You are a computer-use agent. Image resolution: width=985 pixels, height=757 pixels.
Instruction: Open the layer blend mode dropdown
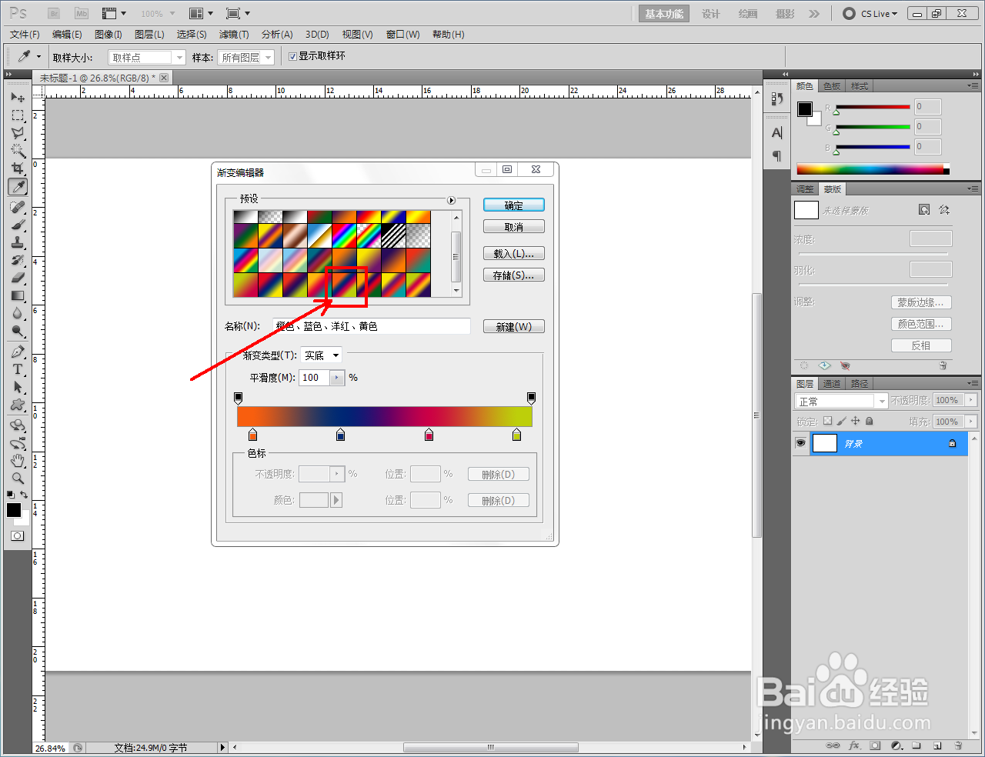pos(841,401)
